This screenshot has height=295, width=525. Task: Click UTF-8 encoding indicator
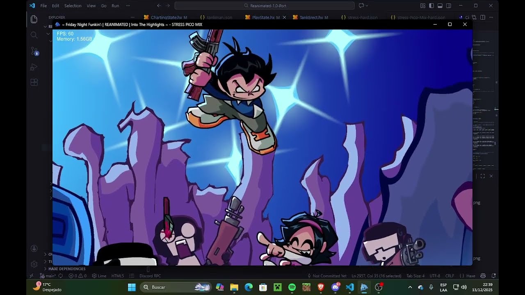435,276
